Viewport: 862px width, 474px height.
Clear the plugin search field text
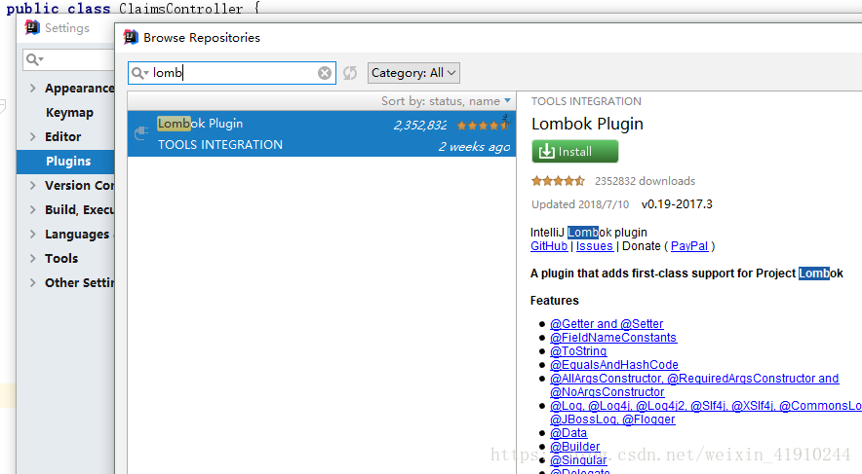tap(325, 73)
